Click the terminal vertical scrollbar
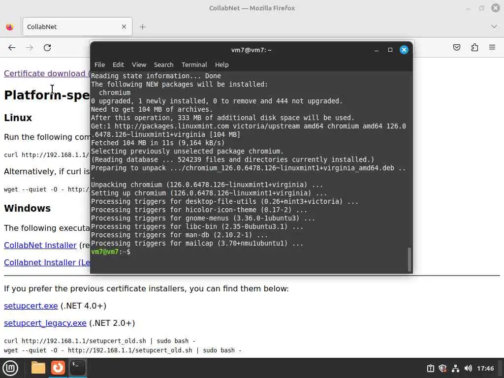The width and height of the screenshot is (504, 378). pos(409,259)
